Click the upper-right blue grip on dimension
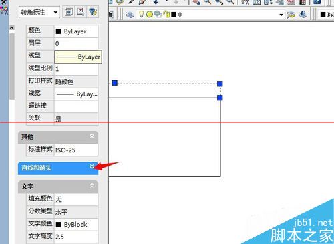Image resolution: width=334 pixels, height=244 pixels. click(x=220, y=84)
